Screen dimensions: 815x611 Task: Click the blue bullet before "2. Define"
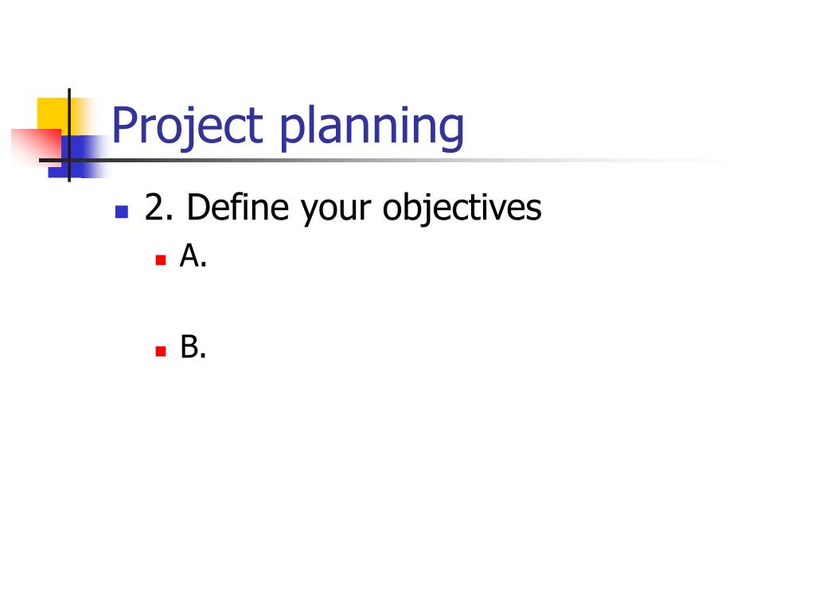click(x=122, y=212)
